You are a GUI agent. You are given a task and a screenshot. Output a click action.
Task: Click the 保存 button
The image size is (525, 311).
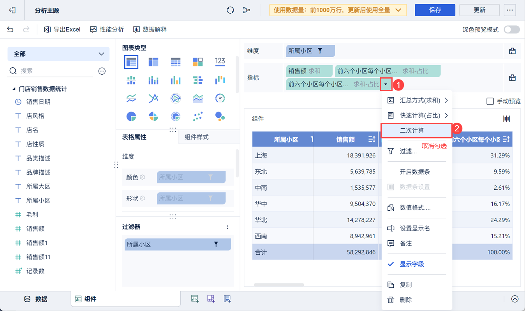(435, 10)
